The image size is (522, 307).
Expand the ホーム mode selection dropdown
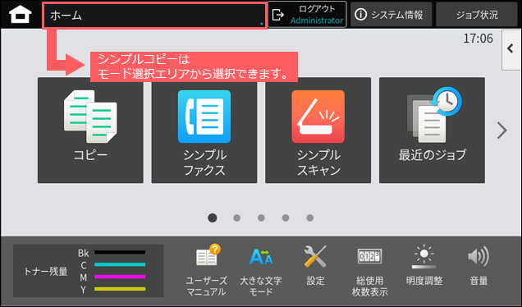click(154, 16)
